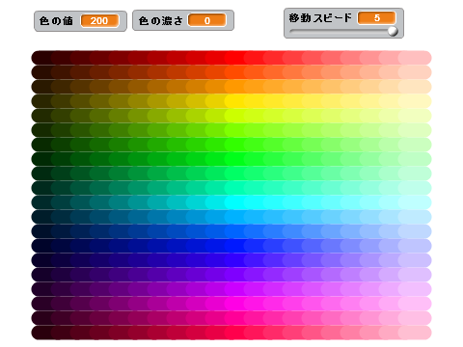
Task: Pick the pure saturated cyan swatch
Action: pyautogui.click(x=234, y=202)
